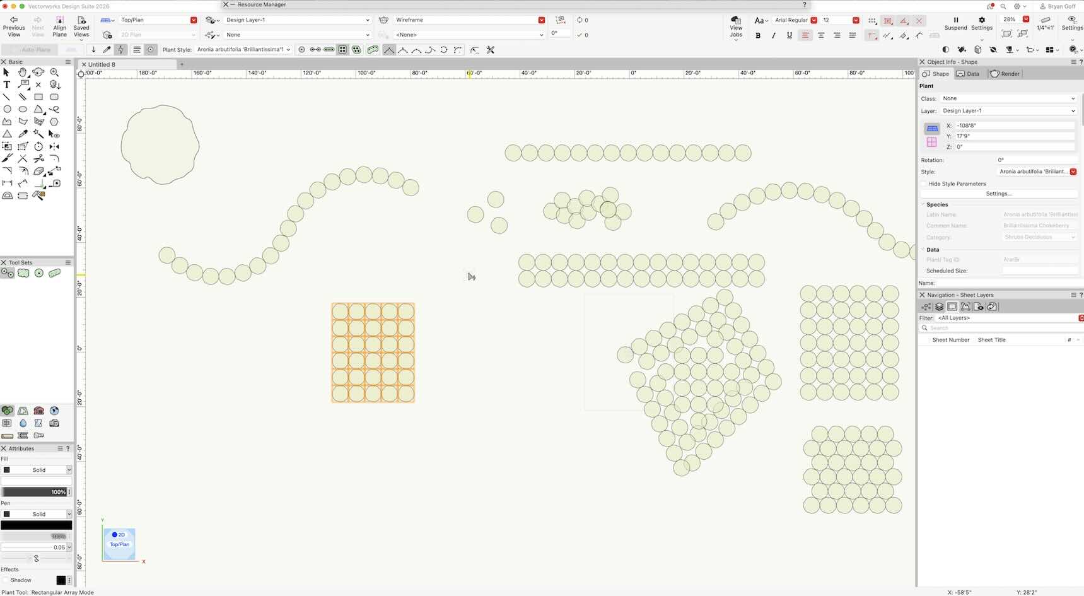Open the Class dropdown in Object Info
This screenshot has width=1084, height=596.
tap(1008, 98)
